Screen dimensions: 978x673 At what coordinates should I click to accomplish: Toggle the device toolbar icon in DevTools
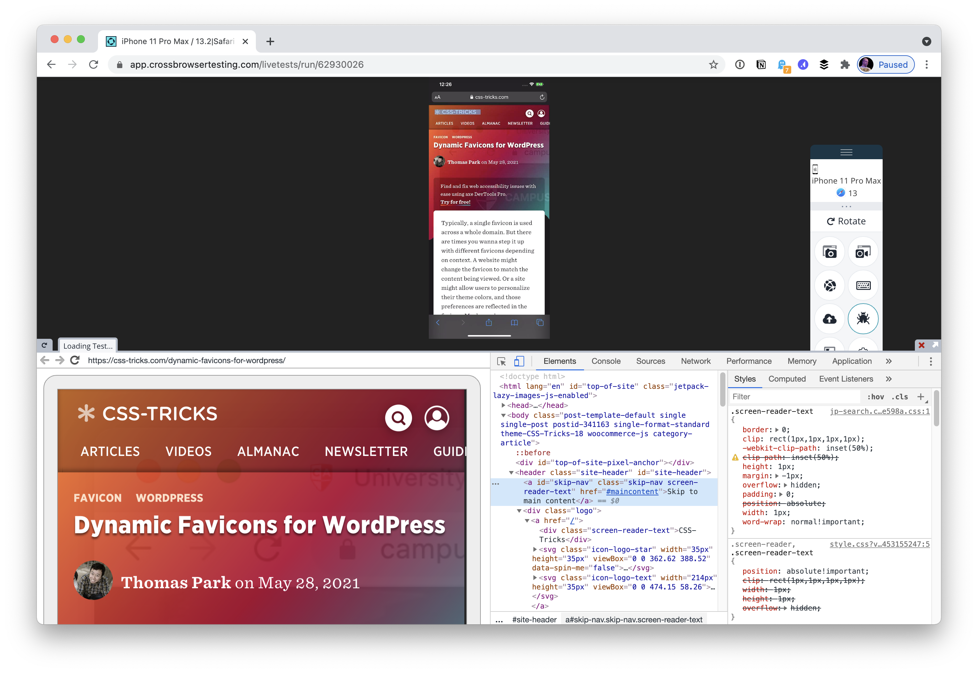(519, 361)
